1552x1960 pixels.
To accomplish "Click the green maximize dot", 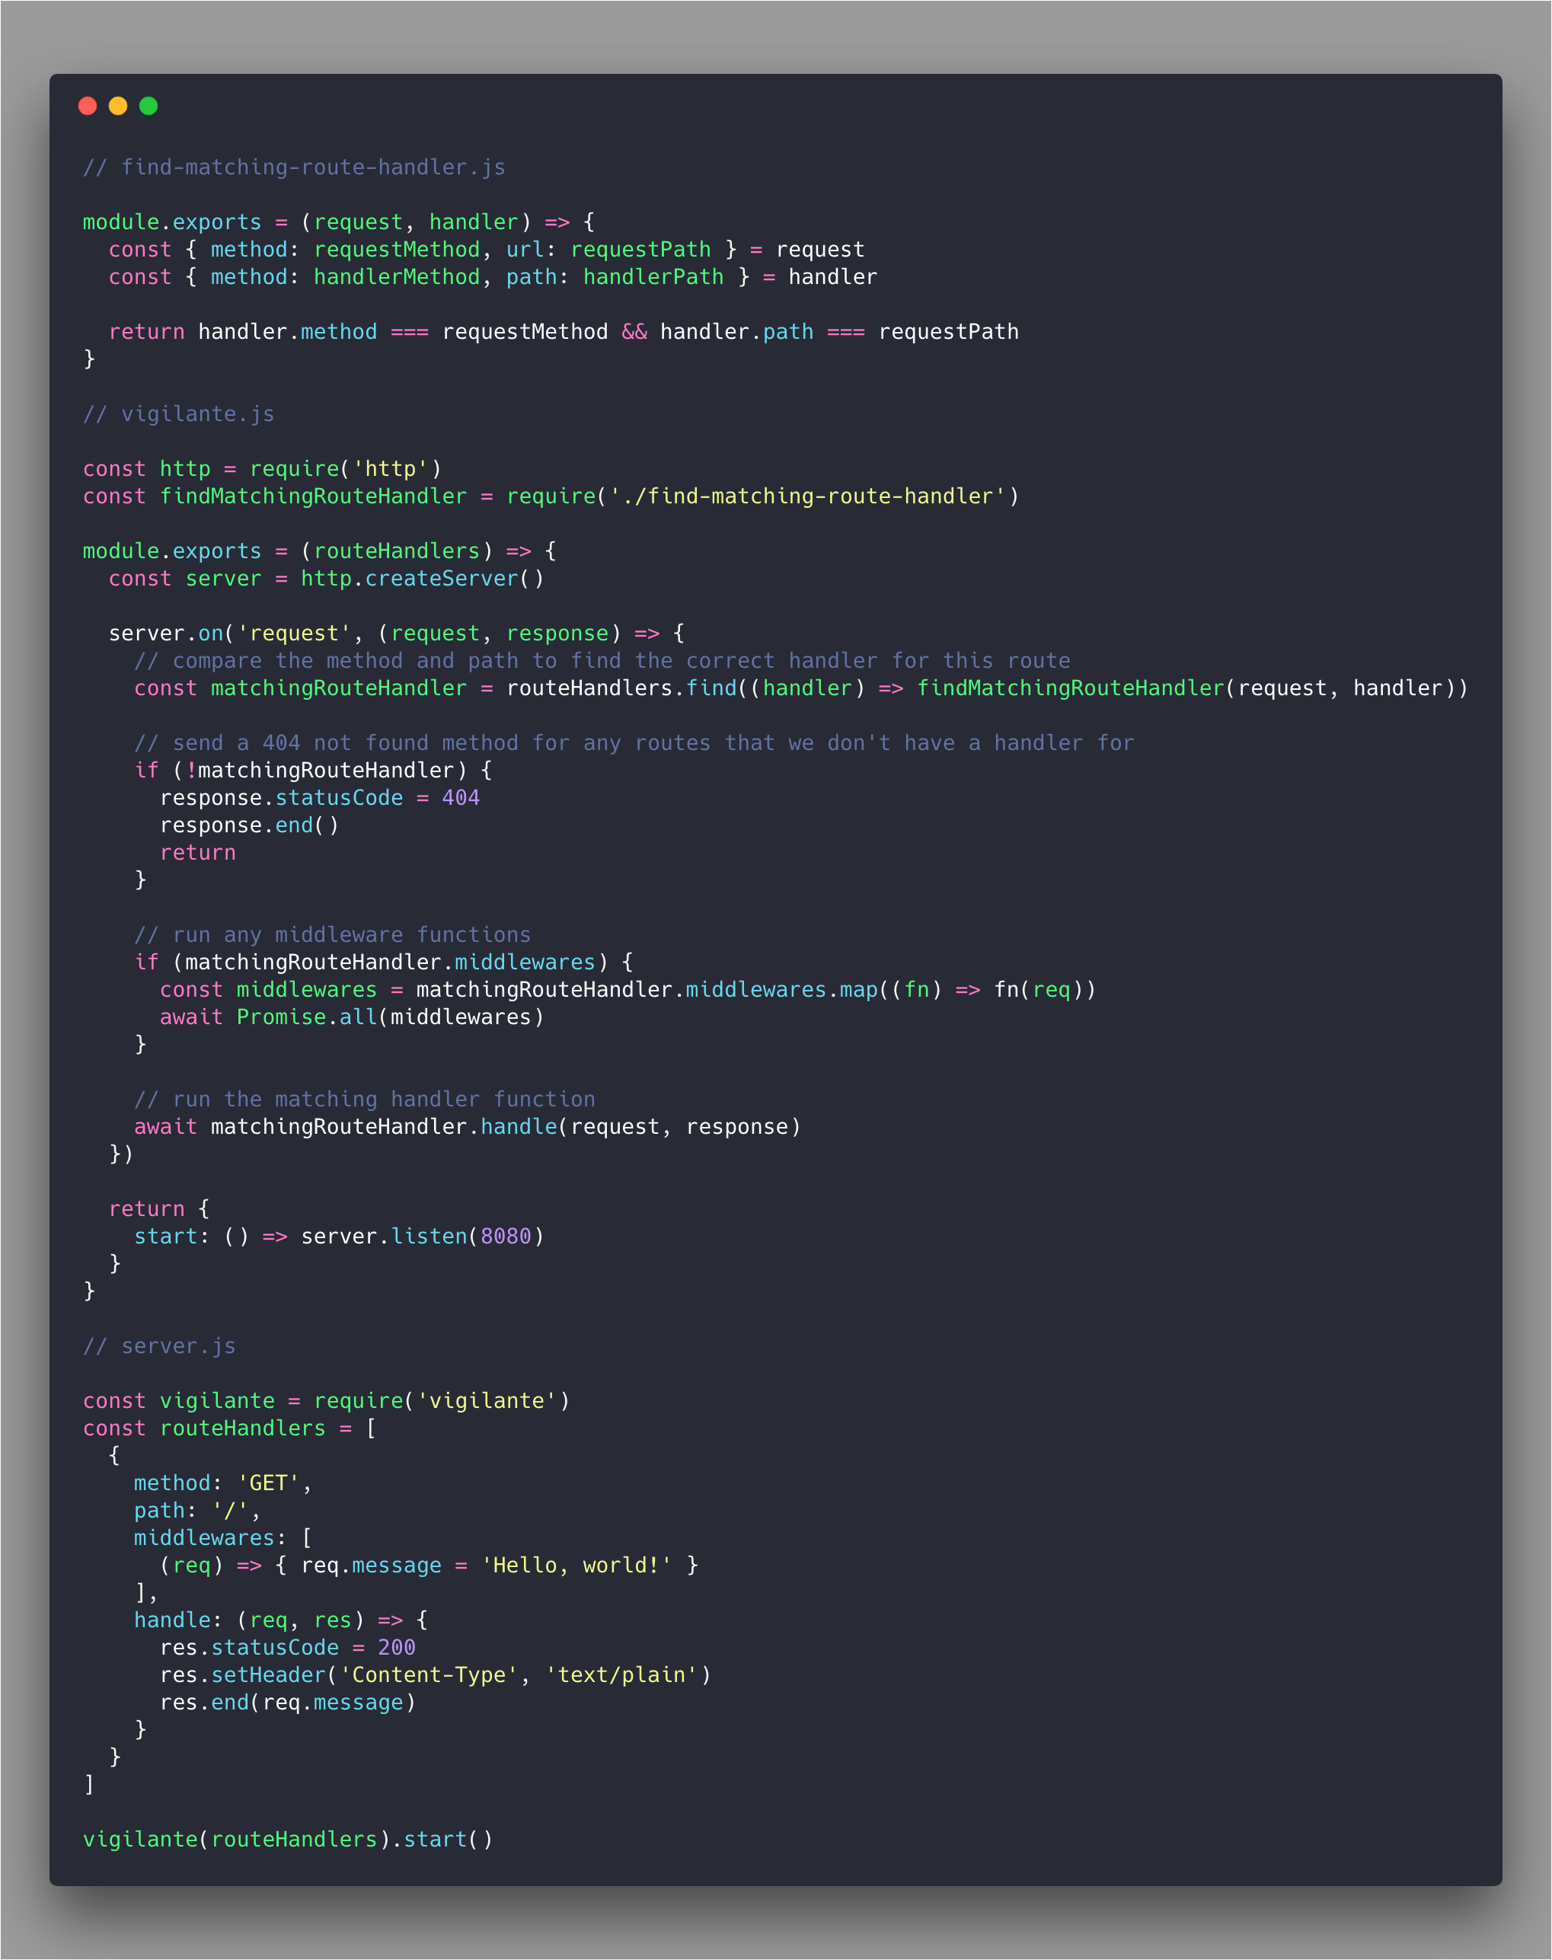I will pos(148,105).
